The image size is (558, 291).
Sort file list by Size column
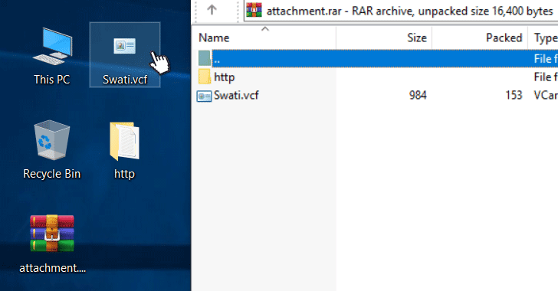pos(384,38)
